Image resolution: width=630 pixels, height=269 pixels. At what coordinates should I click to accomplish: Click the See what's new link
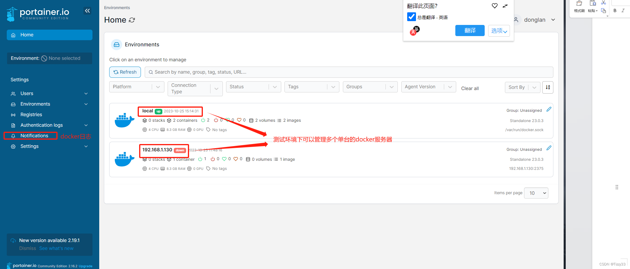[x=56, y=248]
